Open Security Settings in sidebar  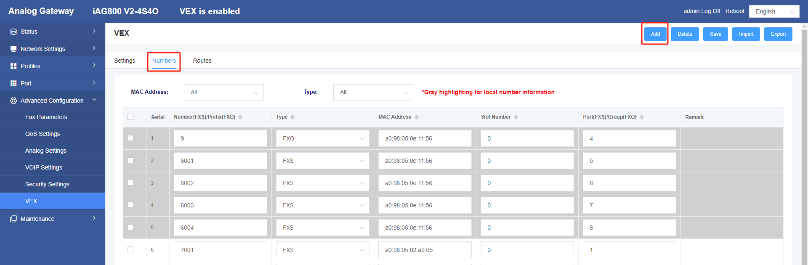[53, 184]
